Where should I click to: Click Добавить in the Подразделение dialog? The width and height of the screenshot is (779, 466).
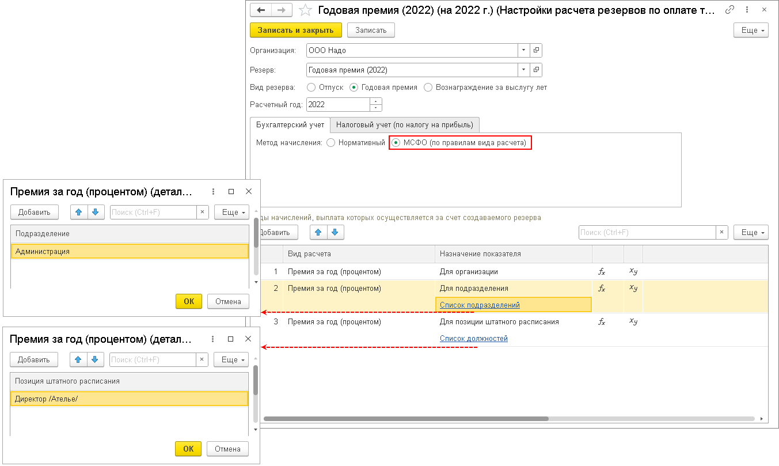coord(35,212)
